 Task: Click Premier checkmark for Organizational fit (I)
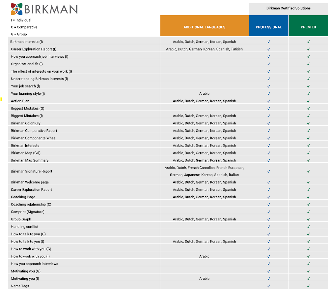click(308, 64)
